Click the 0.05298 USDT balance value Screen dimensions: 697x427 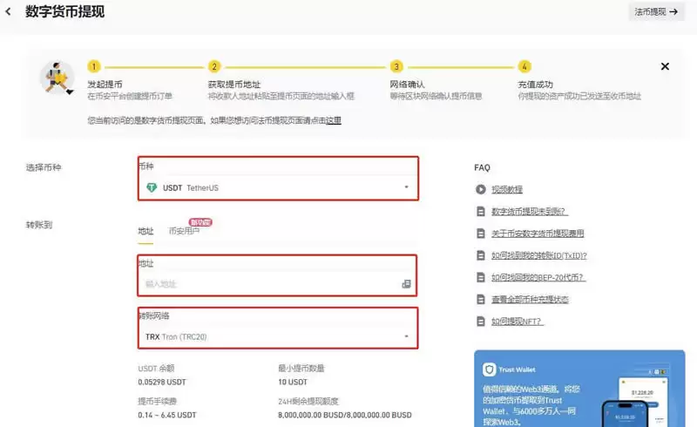coord(162,382)
